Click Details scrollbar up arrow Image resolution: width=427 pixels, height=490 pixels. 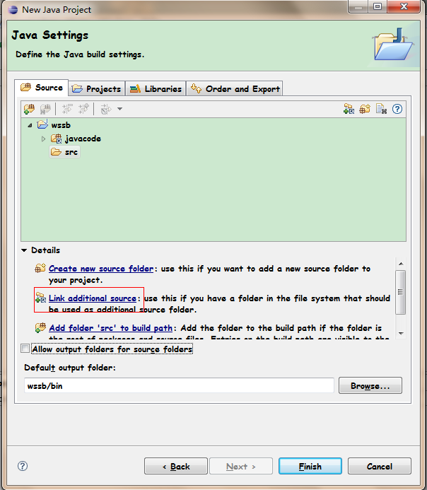401,264
